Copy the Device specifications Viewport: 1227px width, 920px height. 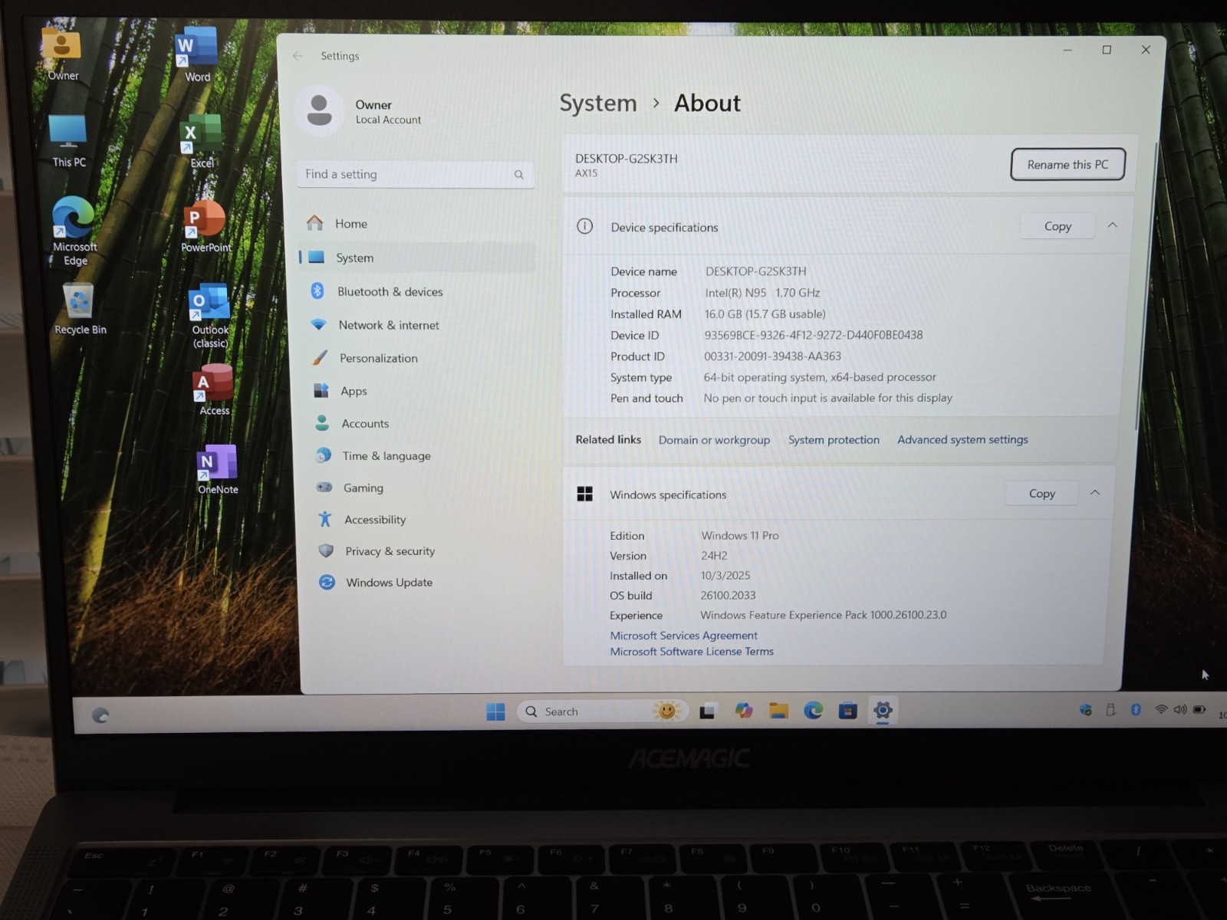point(1057,226)
